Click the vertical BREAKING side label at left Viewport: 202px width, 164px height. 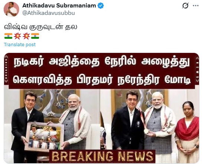point(6,69)
